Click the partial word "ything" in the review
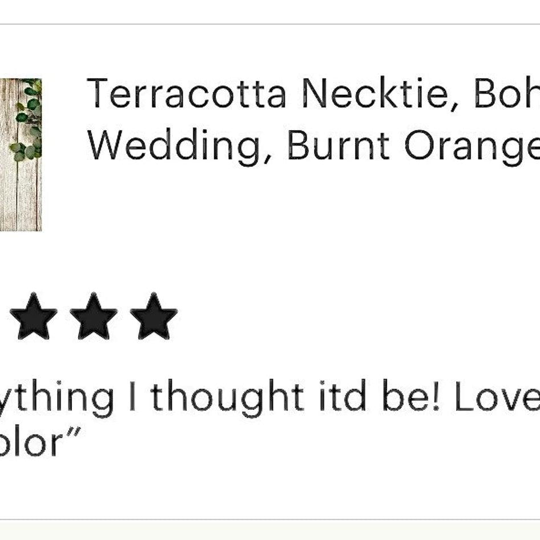This screenshot has height=540, width=540. (x=57, y=398)
